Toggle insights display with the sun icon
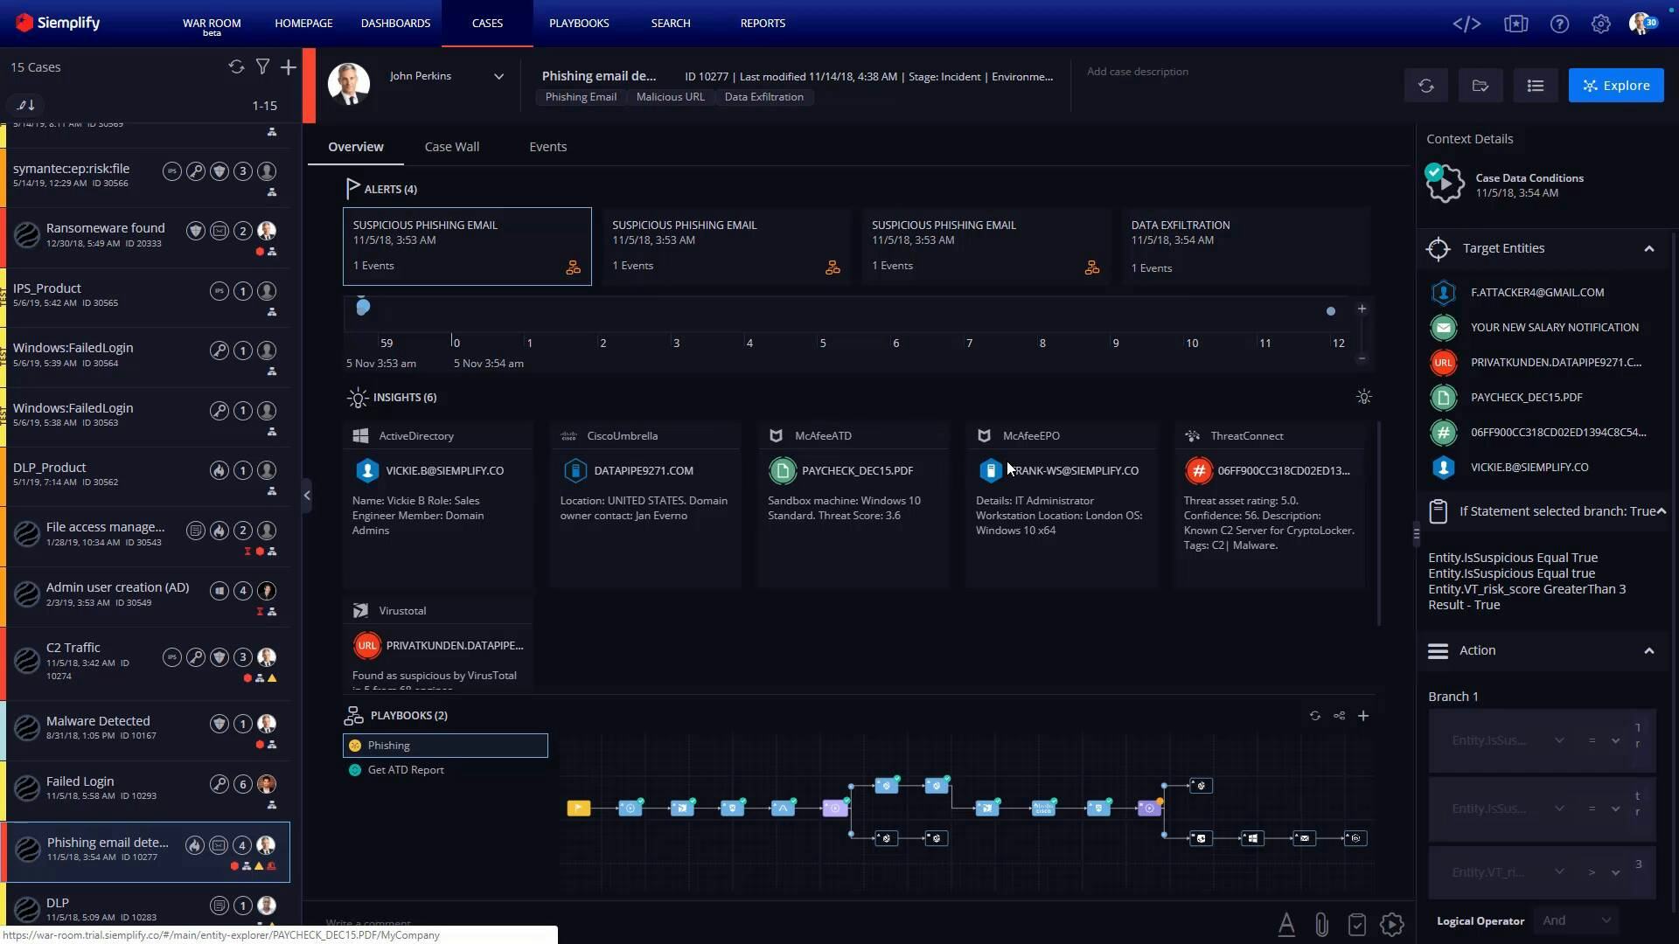This screenshot has width=1679, height=944. [x=1363, y=397]
